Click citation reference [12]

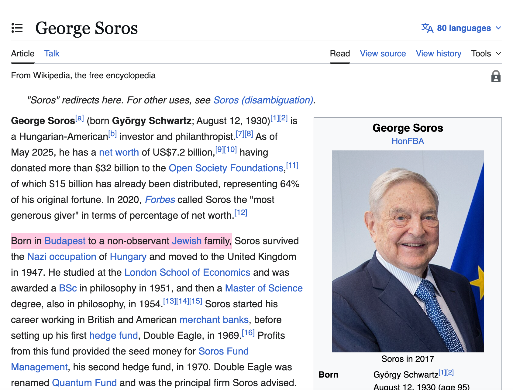click(241, 213)
